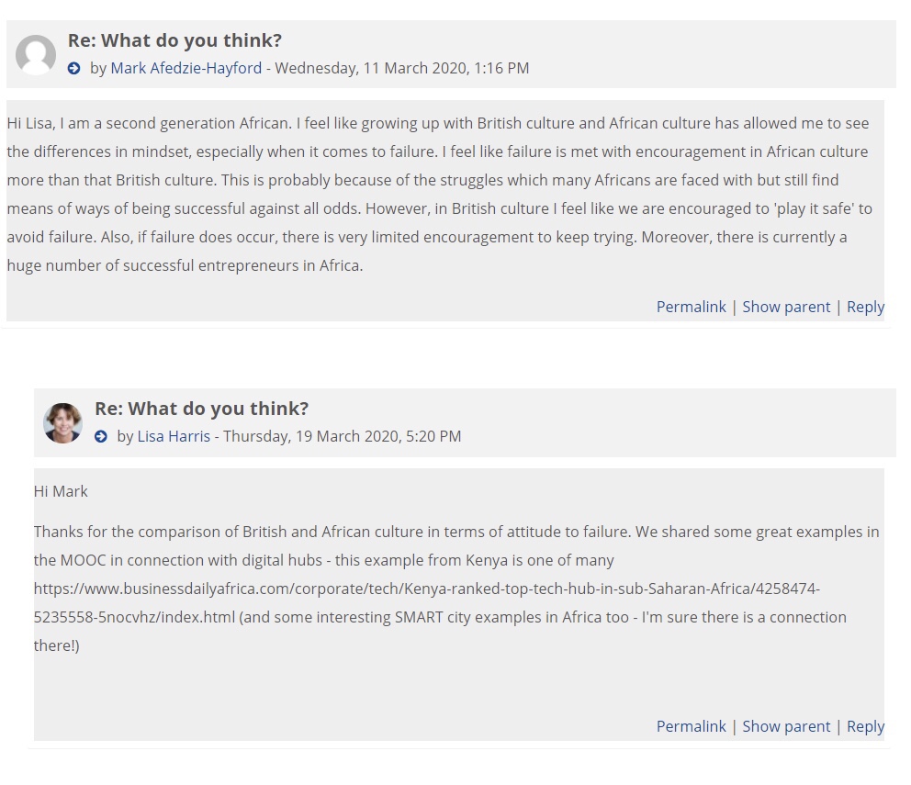Reply to Lisa Harris's post

pos(865,726)
